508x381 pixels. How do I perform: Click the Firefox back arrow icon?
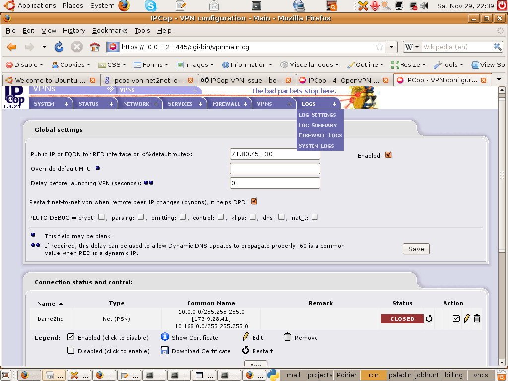pos(11,47)
